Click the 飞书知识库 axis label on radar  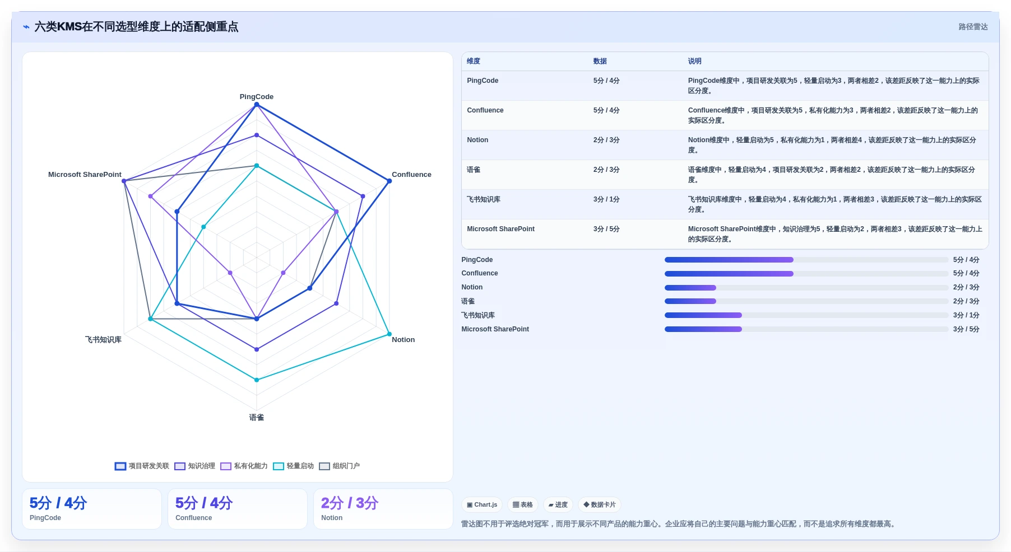[x=103, y=340]
